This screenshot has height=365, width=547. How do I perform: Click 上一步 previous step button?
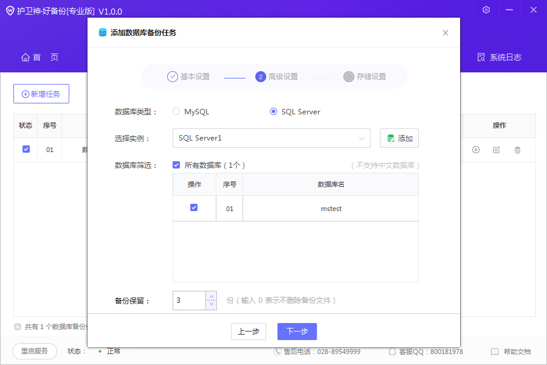point(249,332)
